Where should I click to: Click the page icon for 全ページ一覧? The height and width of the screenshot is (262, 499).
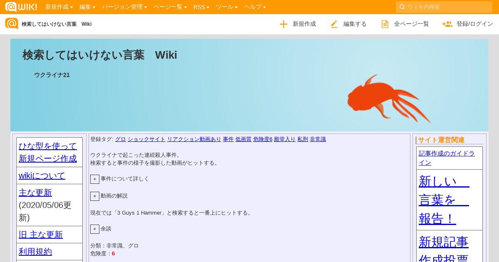[x=385, y=24]
